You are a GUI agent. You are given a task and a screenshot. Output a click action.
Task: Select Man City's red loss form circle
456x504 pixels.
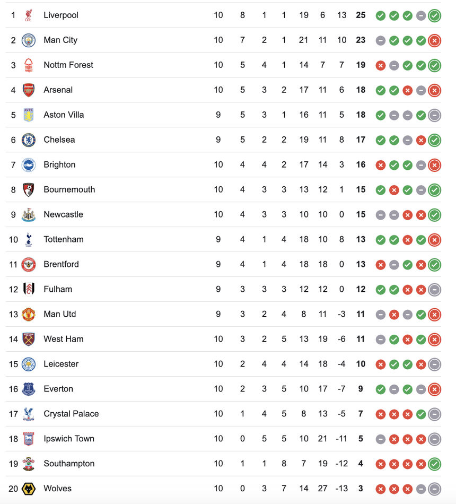435,40
